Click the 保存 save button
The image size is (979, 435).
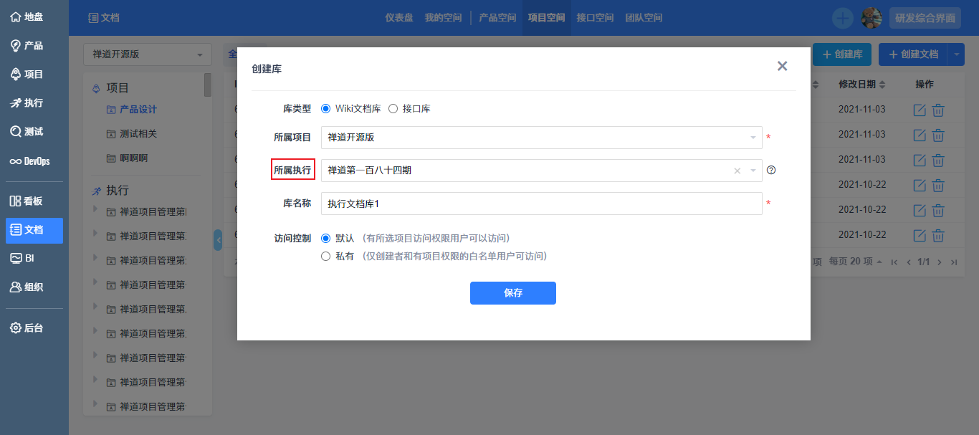(512, 292)
